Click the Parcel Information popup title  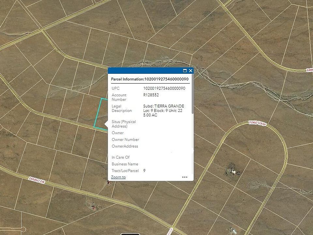[150, 79]
